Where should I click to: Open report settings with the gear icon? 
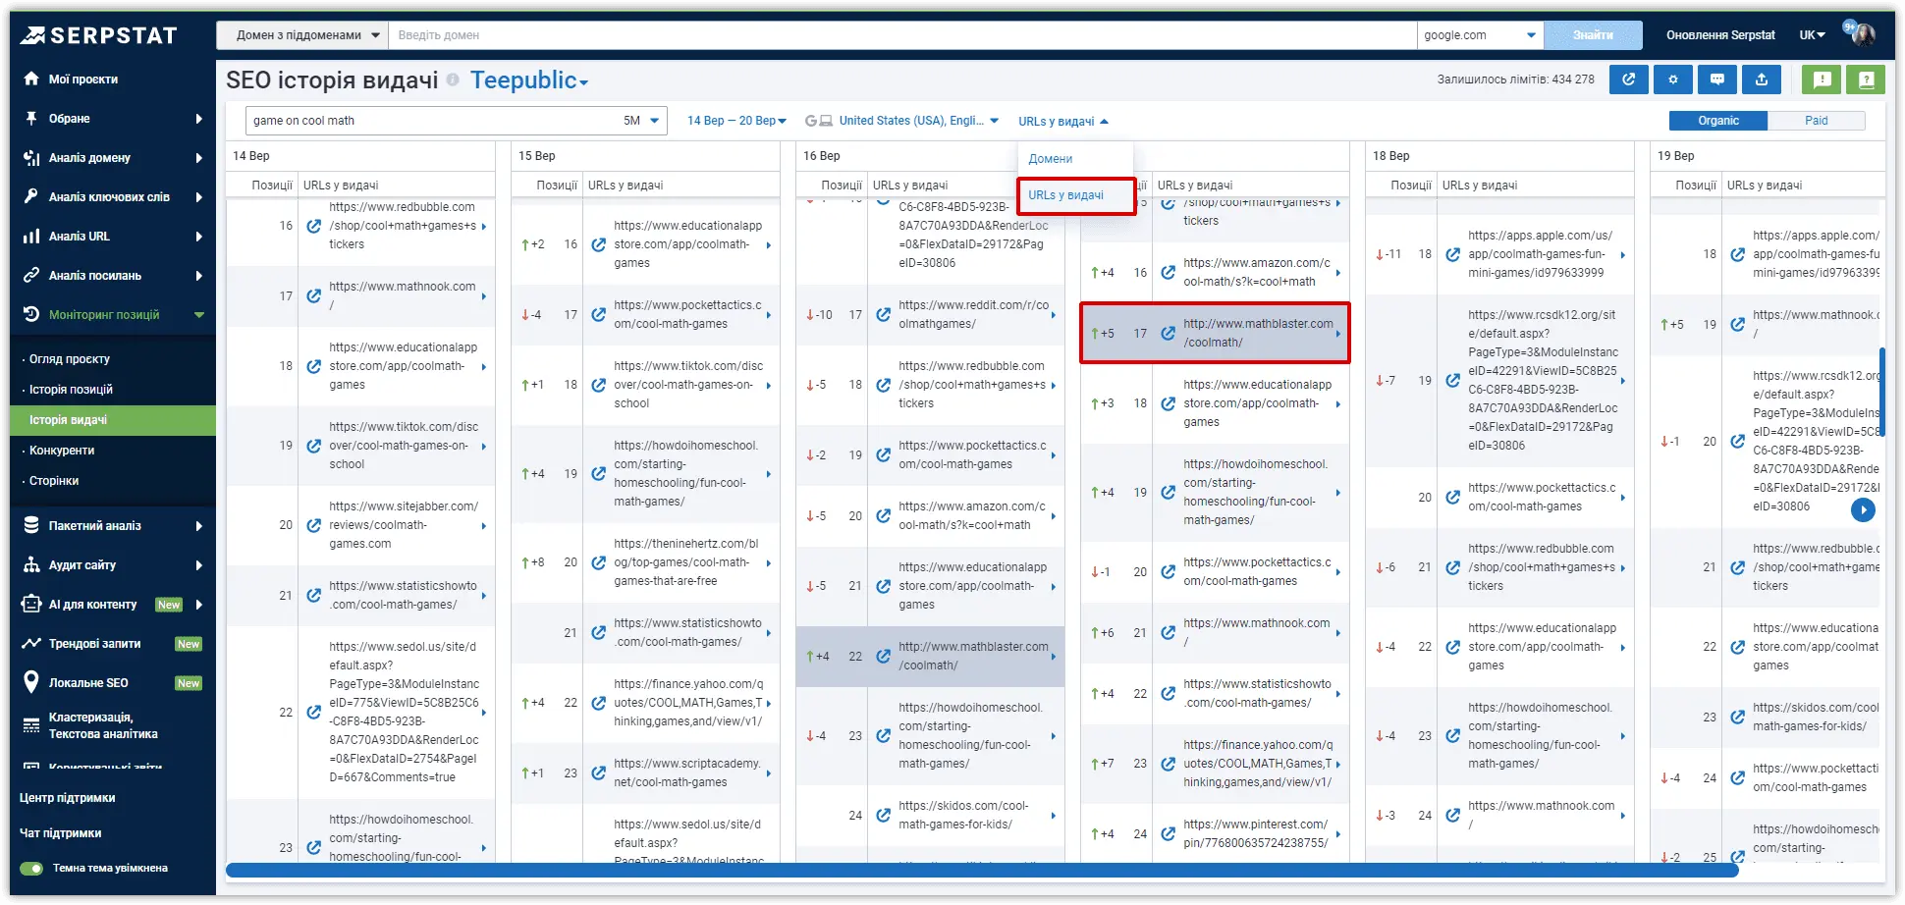pos(1673,80)
